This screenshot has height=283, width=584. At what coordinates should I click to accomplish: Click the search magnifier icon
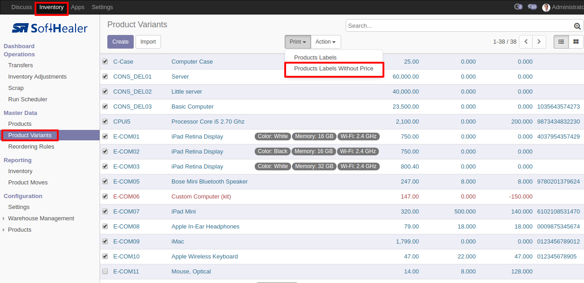click(x=578, y=26)
